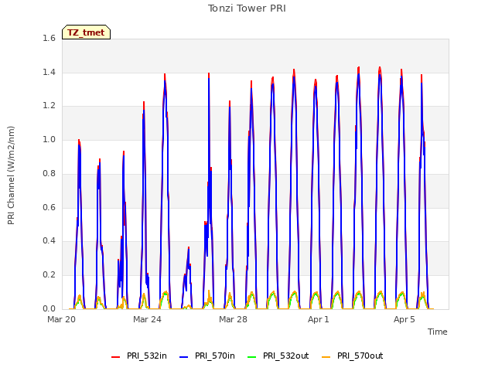The width and height of the screenshot is (495, 371).
Task: Click the PRI Channel (W/m2/nm) y-axis title
Action: [x=11, y=175]
